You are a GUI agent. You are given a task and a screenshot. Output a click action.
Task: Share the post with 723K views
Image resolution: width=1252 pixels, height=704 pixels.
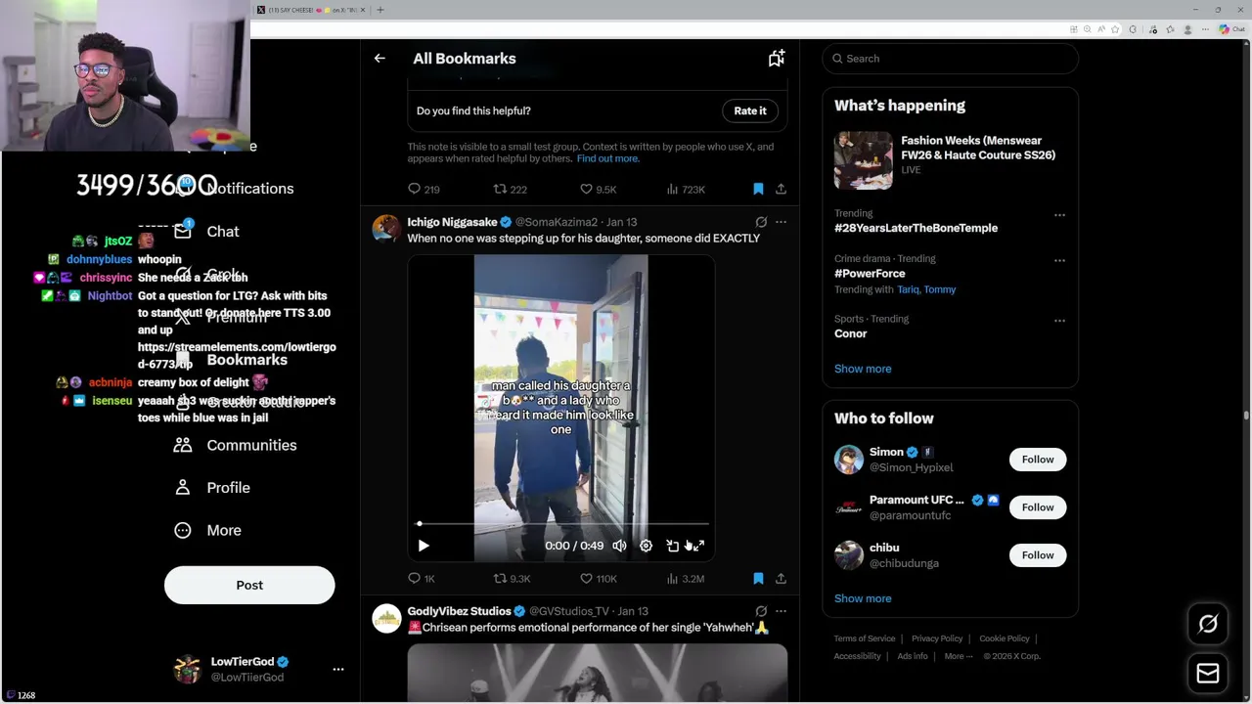(781, 189)
